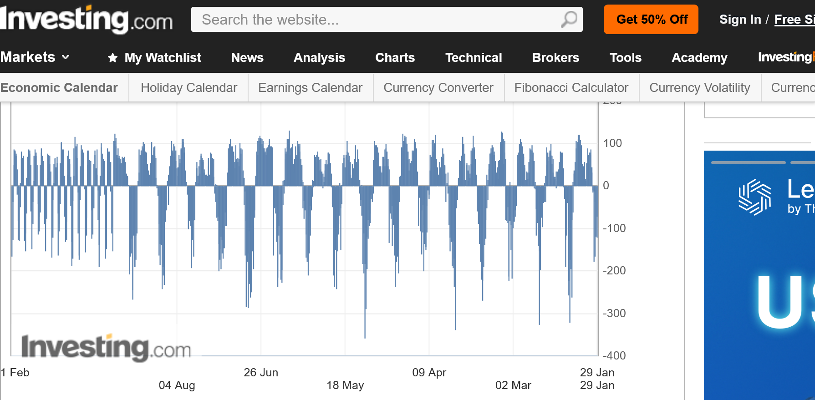Expand the Markets dropdown menu
This screenshot has height=400, width=815.
coord(35,57)
